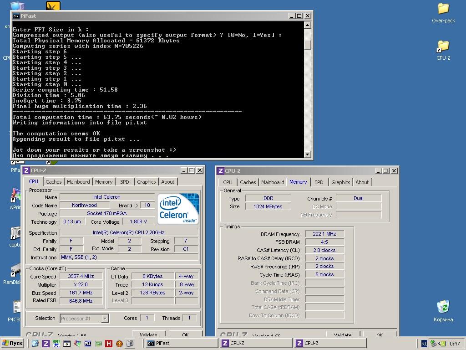Open Memory tab in left CPU-Z window
Viewport: 466px width, 350px height.
coord(104,182)
